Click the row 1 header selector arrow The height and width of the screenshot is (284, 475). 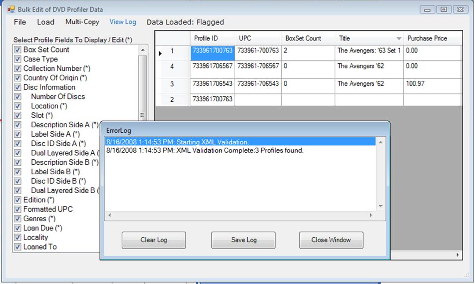[x=160, y=53]
